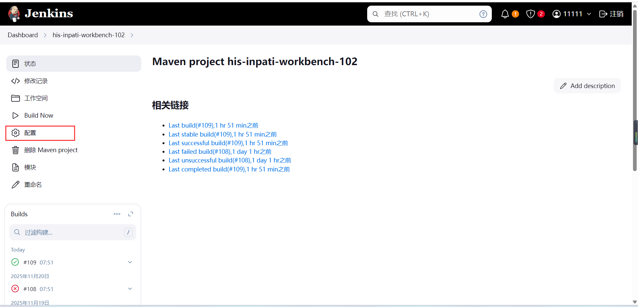
Task: Select 删除 Maven project in sidebar
Action: coord(74,150)
